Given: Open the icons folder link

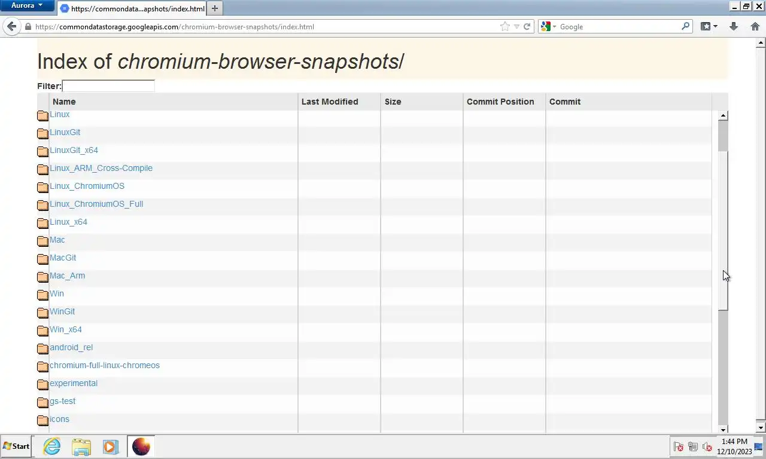Looking at the screenshot, I should point(59,419).
